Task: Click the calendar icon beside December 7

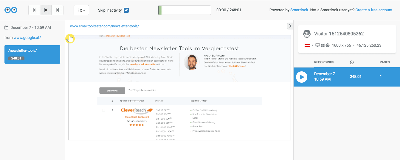Action: coord(6,28)
